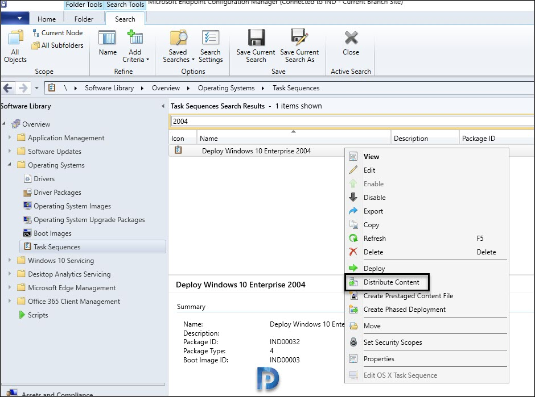Select the Current Node scope option
Screen dimensions: 535x397
(57, 33)
